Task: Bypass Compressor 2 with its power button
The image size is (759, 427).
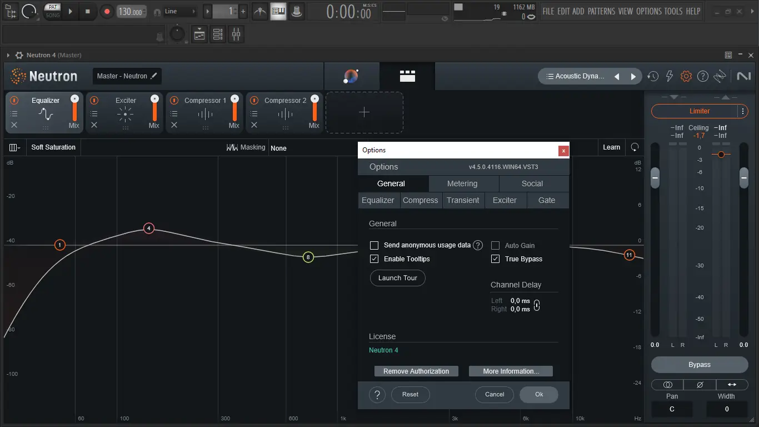Action: (x=254, y=101)
